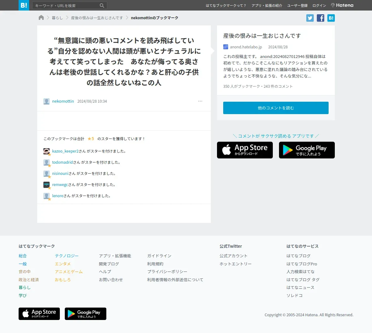Viewport: 372px width, 333px height.
Task: Click the home icon in breadcrumb
Action: (41, 18)
